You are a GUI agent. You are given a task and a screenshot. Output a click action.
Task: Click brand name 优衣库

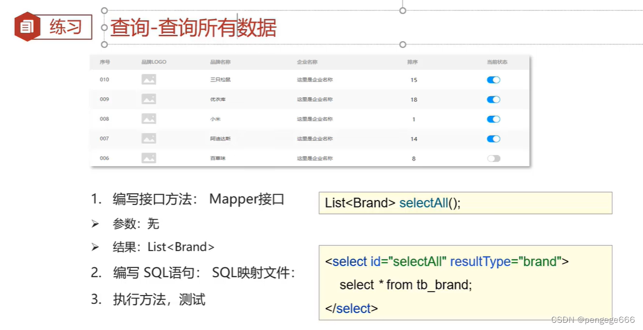[x=217, y=99]
